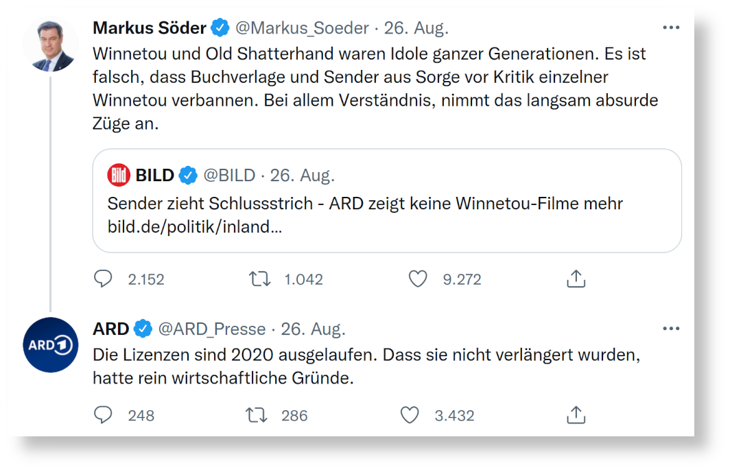Open the @BILD handle in quote
Image resolution: width=730 pixels, height=472 pixels.
click(229, 176)
